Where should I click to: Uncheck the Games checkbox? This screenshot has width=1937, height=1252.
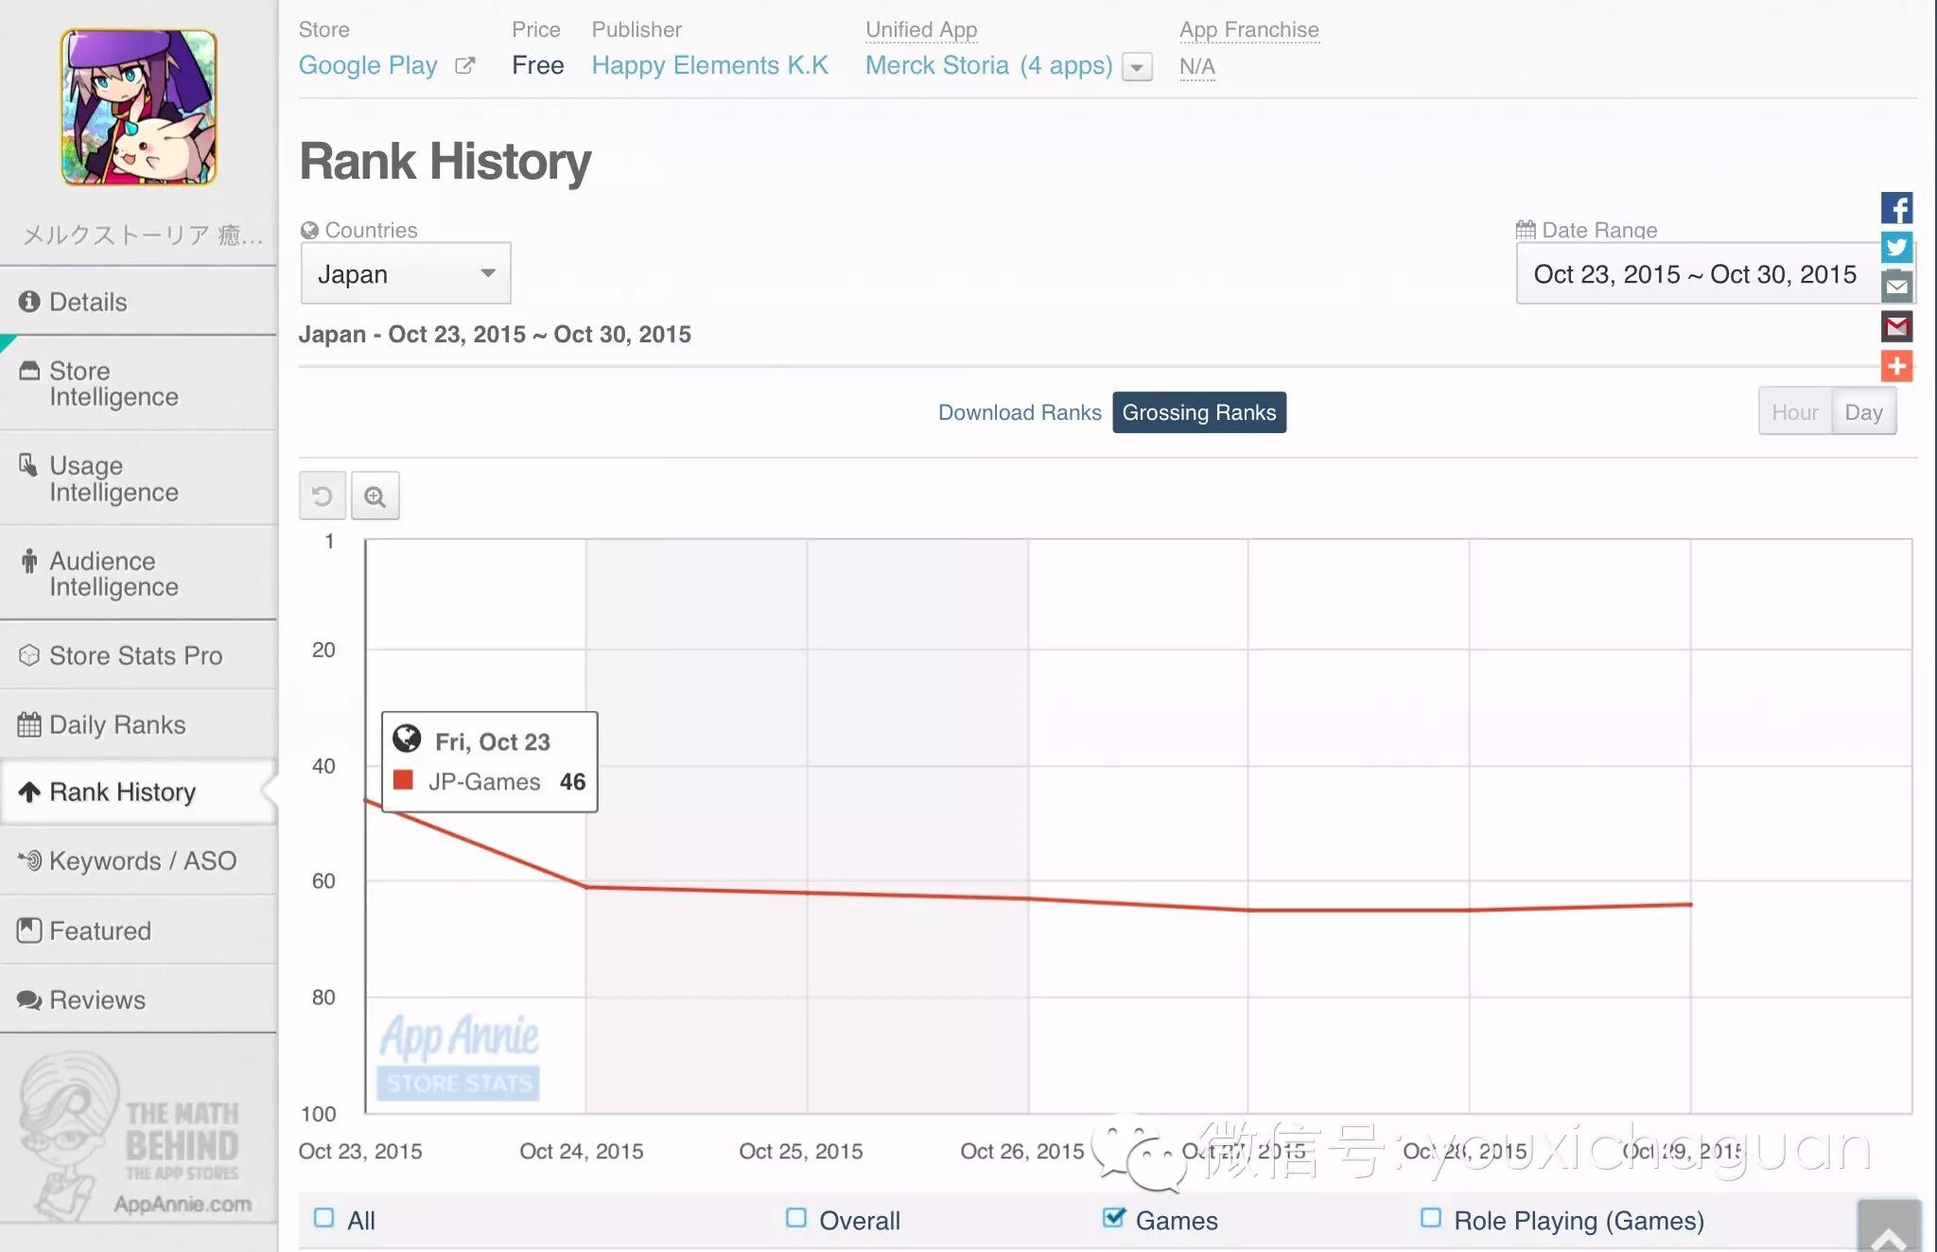pos(1113,1218)
